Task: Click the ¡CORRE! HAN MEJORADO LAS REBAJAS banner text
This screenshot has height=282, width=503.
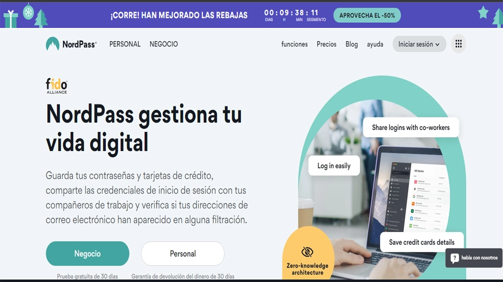Action: click(x=179, y=15)
